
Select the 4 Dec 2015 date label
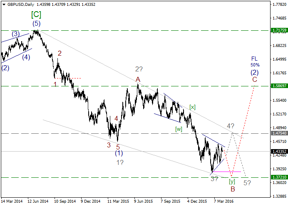(197, 201)
